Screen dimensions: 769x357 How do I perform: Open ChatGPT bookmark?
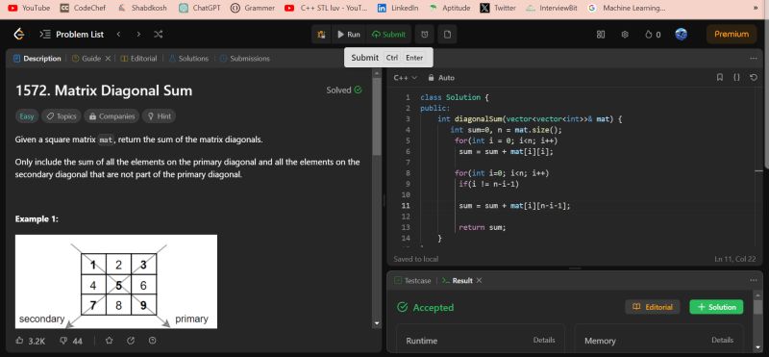coord(200,8)
